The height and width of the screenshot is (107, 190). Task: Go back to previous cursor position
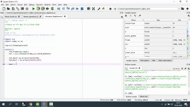tap(110, 9)
